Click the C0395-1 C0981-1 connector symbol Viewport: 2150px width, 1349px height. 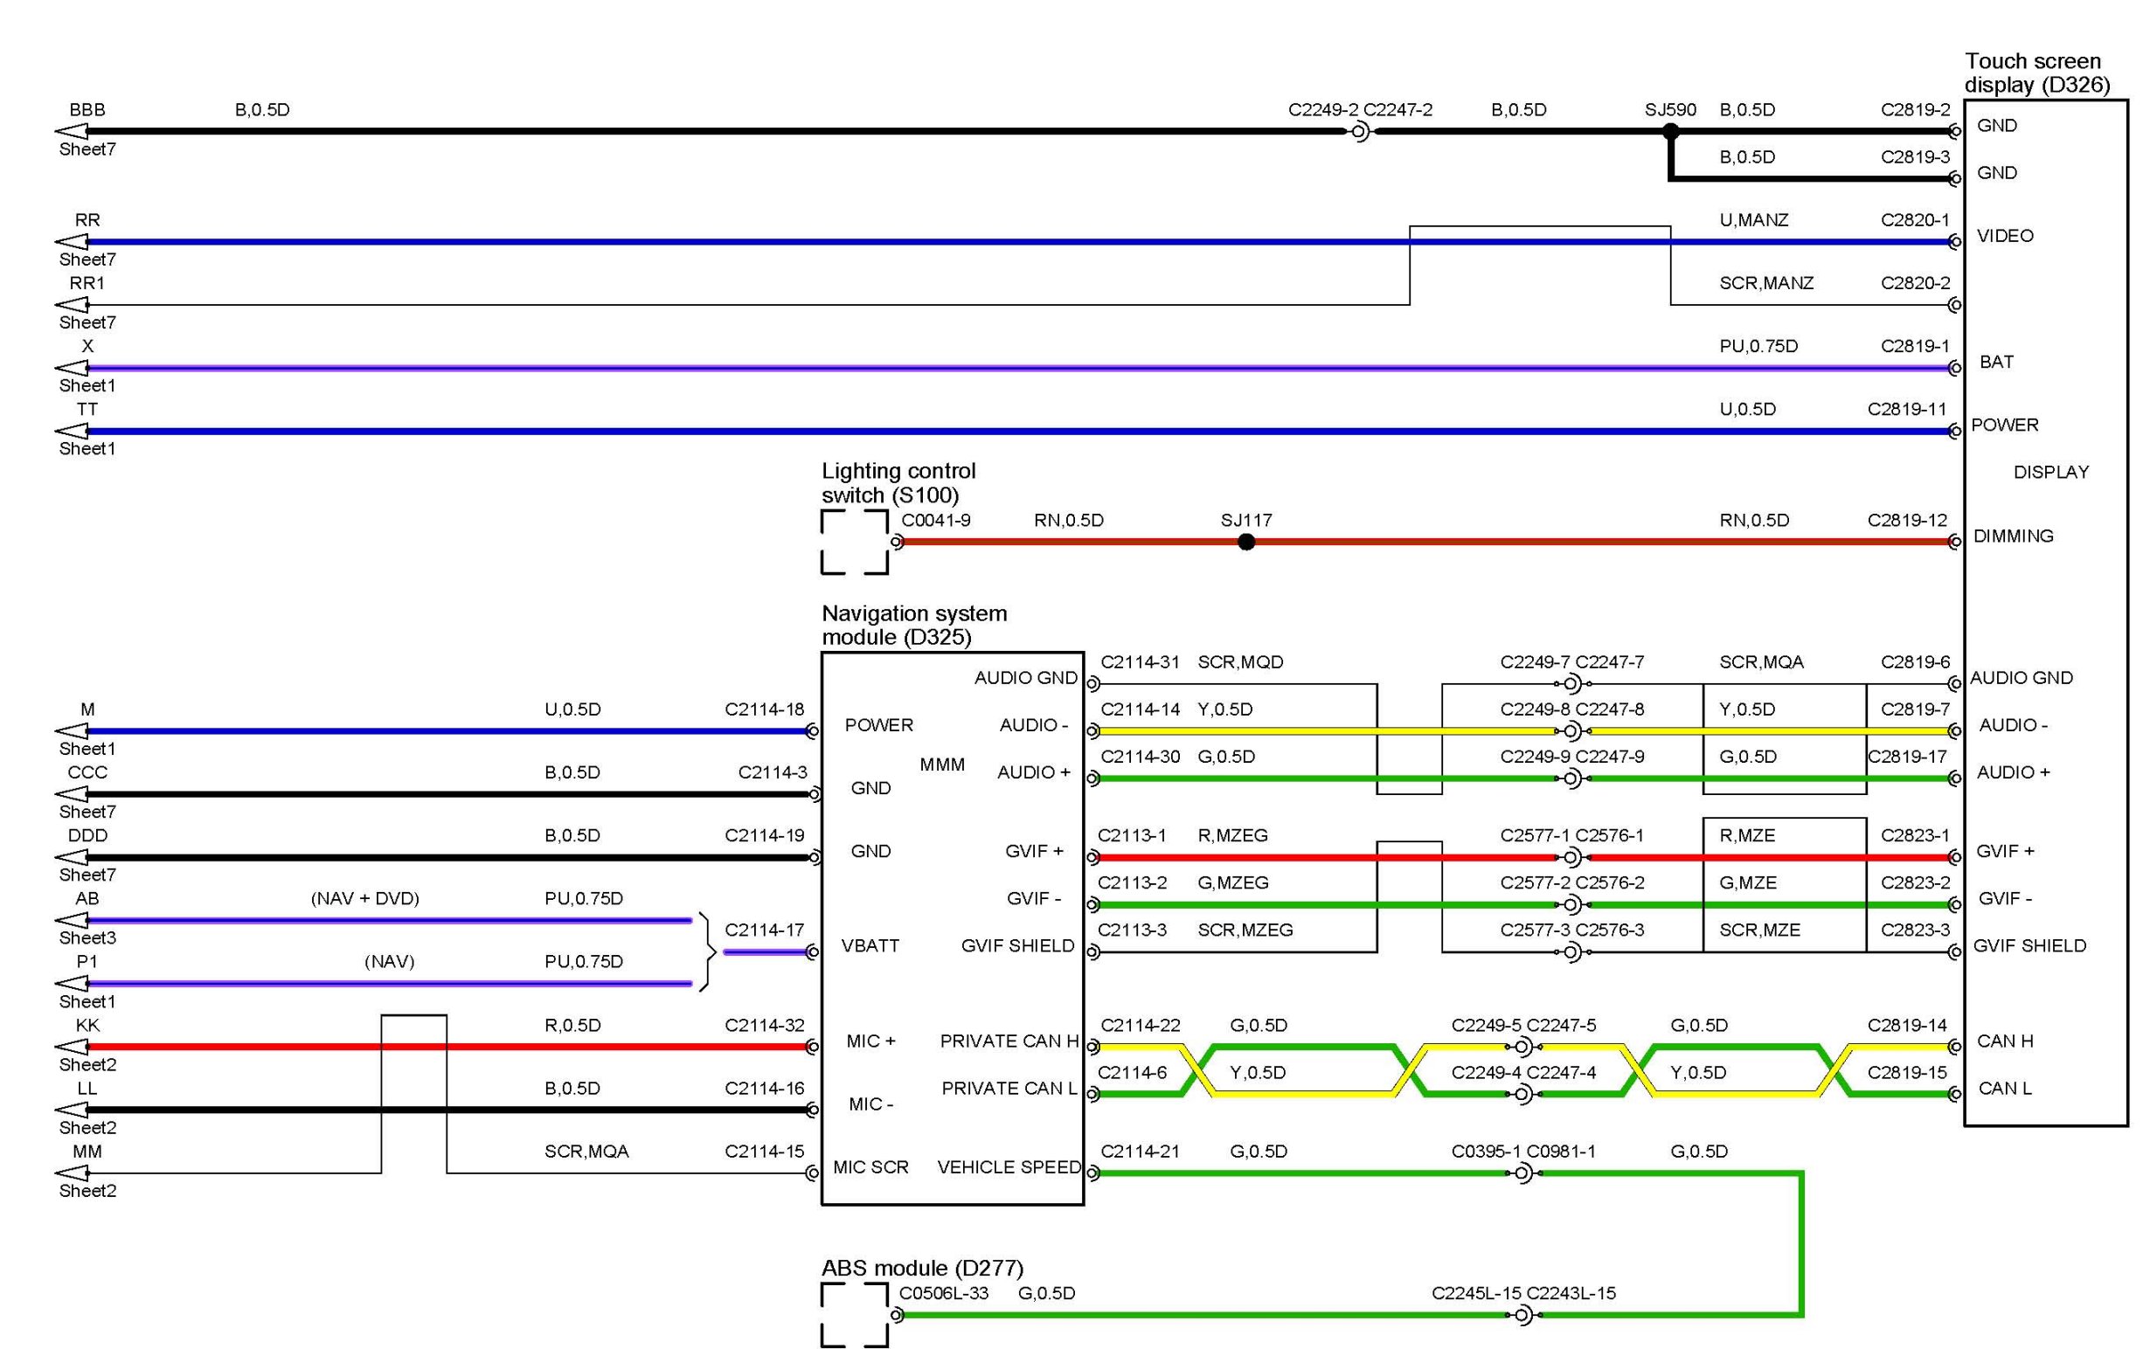pos(1523,1173)
